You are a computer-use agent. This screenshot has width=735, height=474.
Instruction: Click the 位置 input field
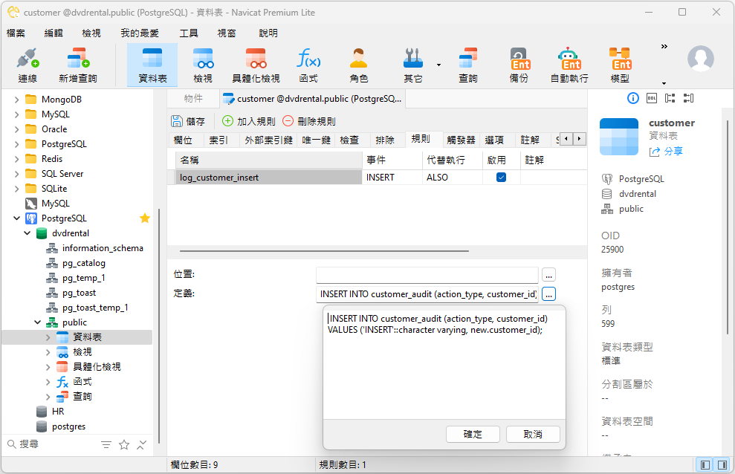coord(427,275)
